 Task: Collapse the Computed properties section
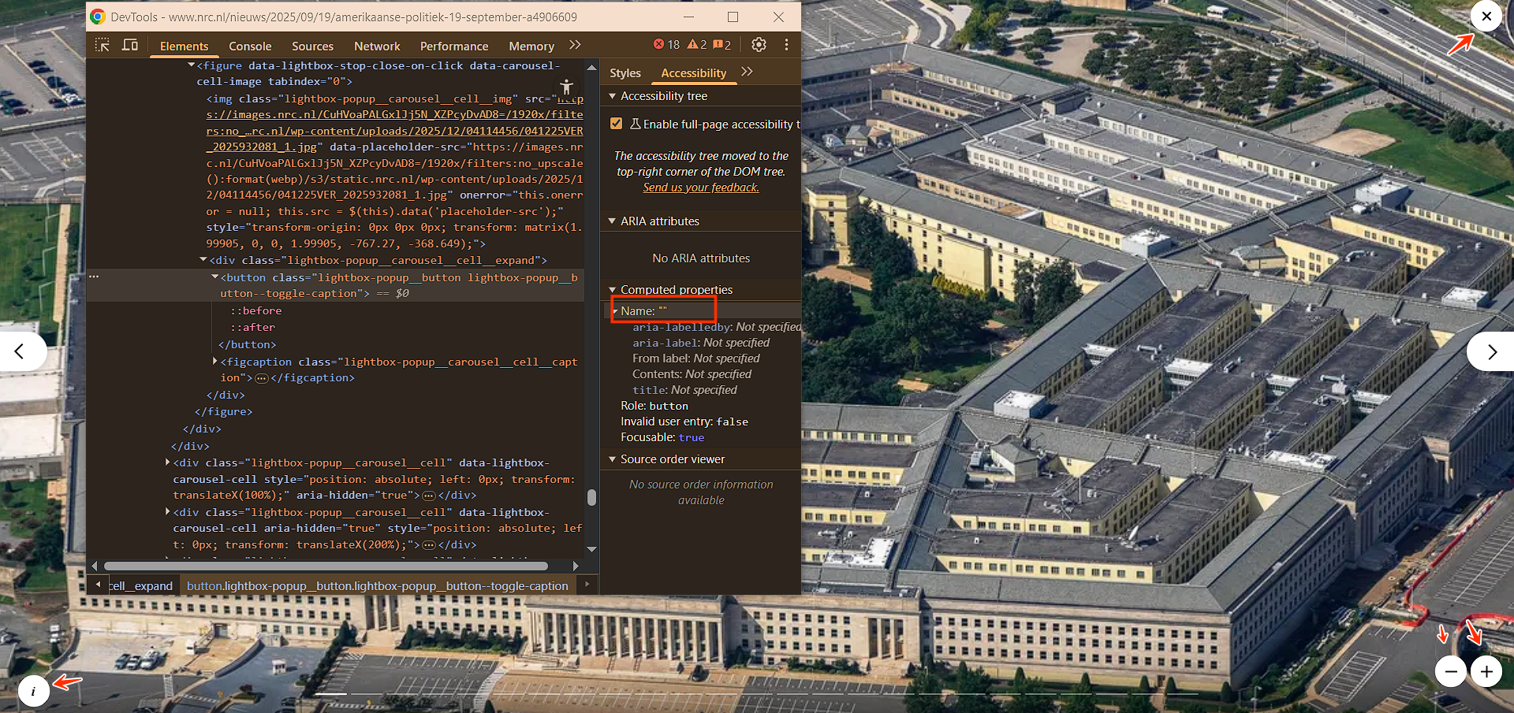pyautogui.click(x=612, y=290)
